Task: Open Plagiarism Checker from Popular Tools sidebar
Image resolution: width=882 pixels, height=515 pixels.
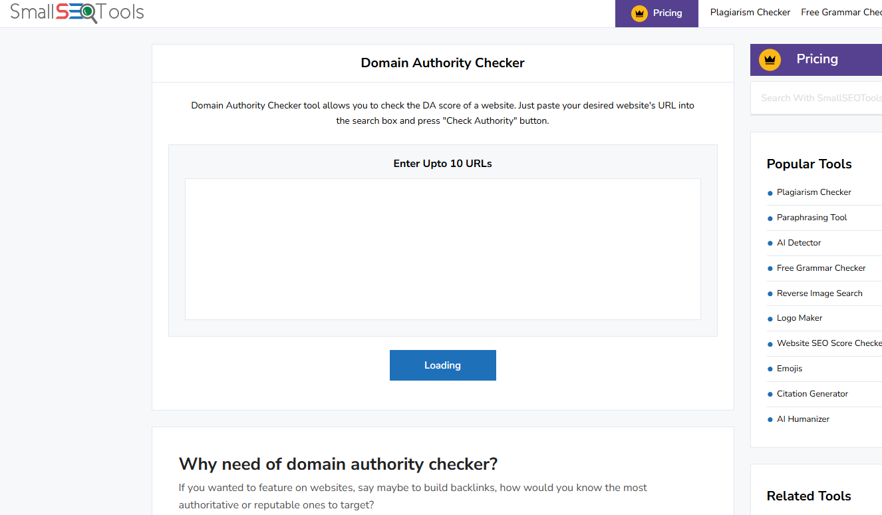Action: pos(814,192)
